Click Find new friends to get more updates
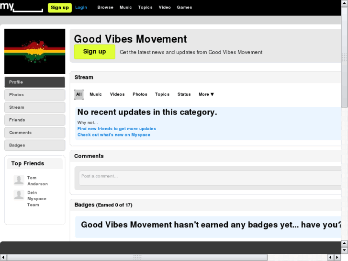Image resolution: width=348 pixels, height=261 pixels. click(116, 129)
